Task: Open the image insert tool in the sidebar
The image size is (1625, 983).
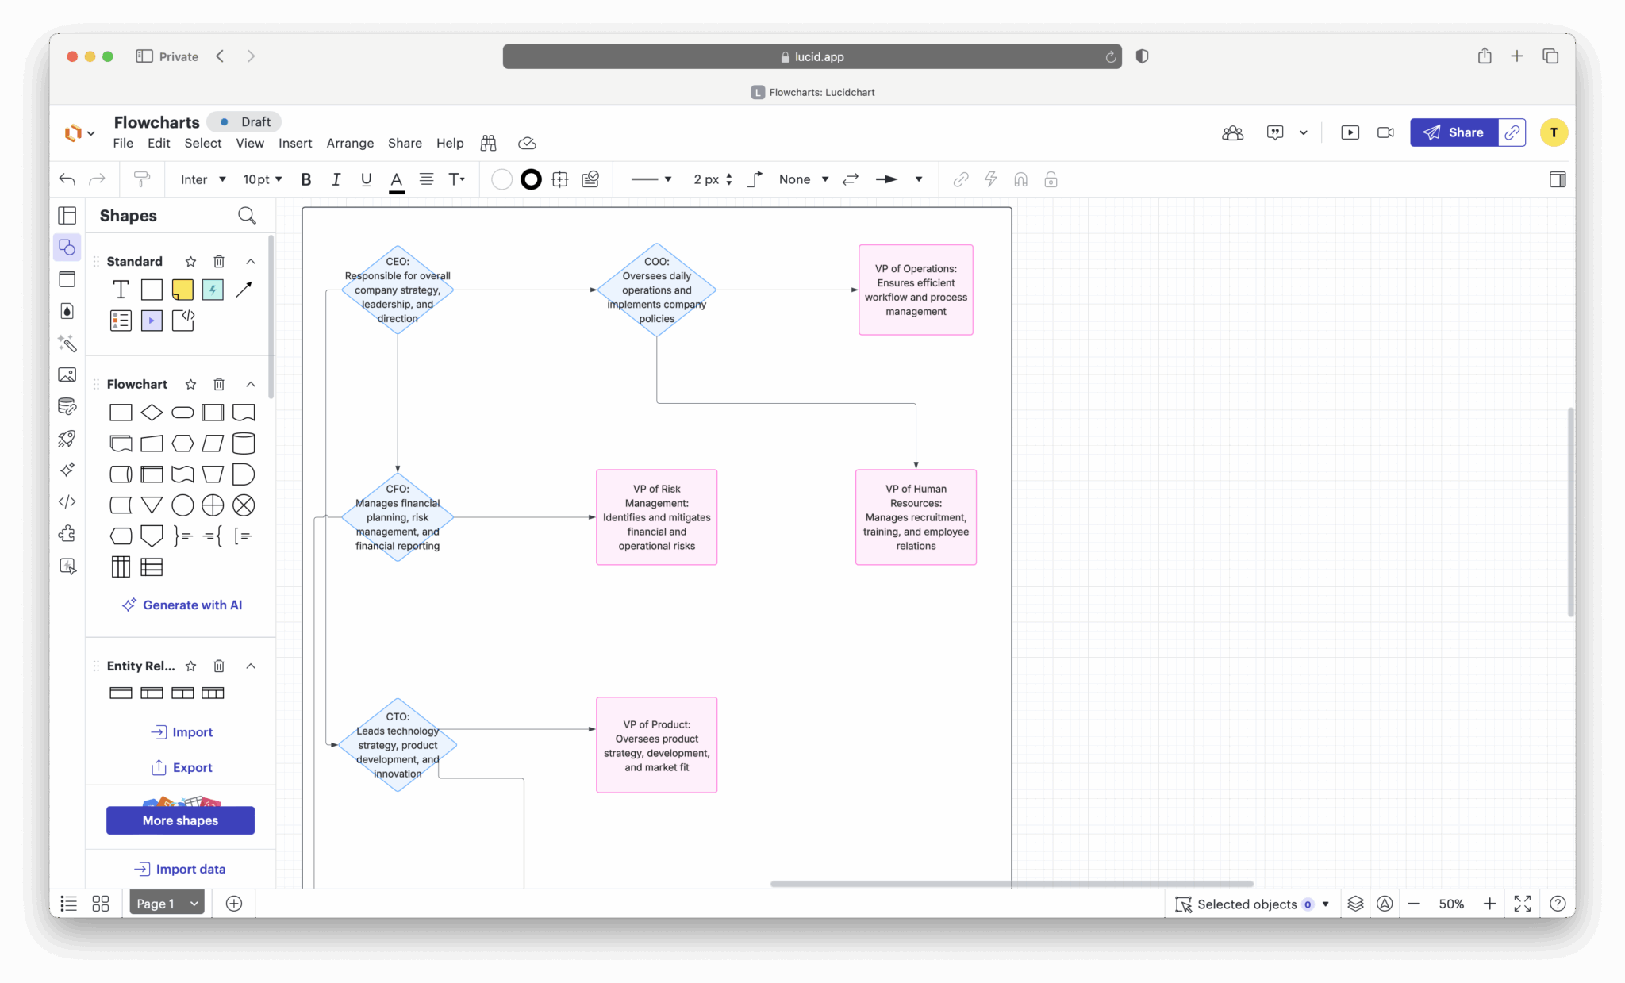Action: pos(67,374)
